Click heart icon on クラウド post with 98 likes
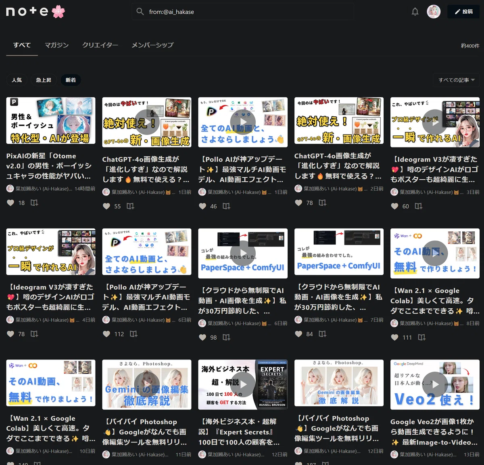This screenshot has width=484, height=465. (x=202, y=337)
